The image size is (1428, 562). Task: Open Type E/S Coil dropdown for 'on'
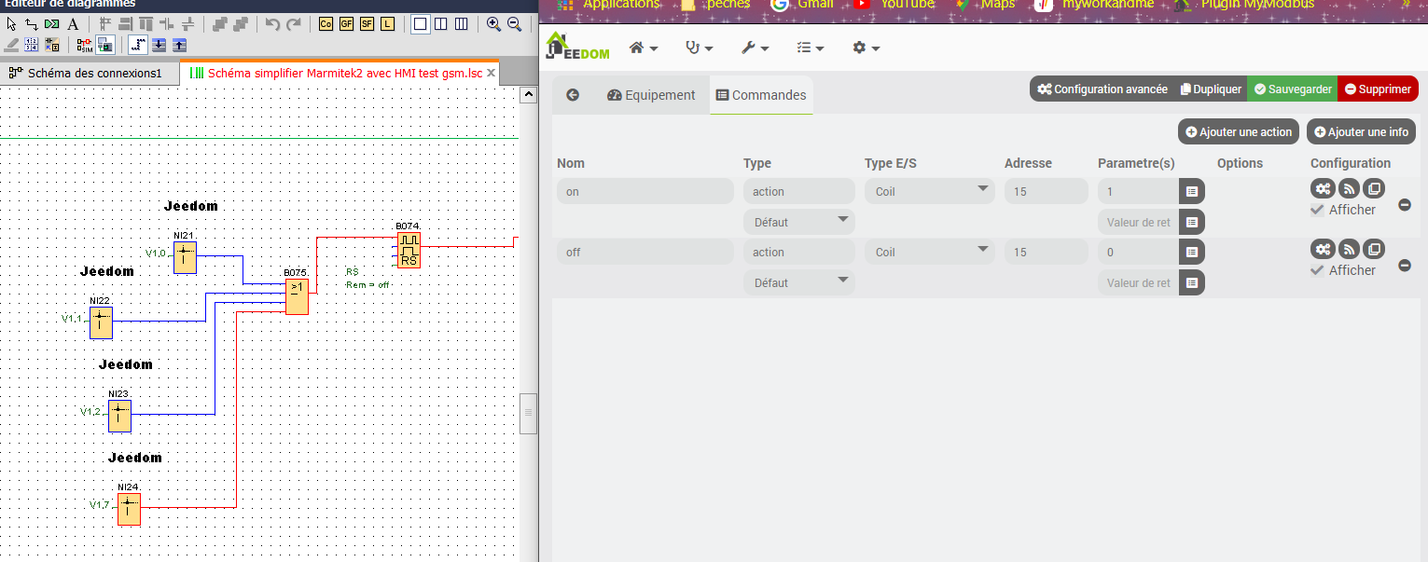tap(929, 191)
